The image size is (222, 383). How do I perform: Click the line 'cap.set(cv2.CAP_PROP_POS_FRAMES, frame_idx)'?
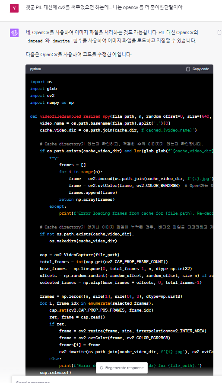[x=101, y=310]
